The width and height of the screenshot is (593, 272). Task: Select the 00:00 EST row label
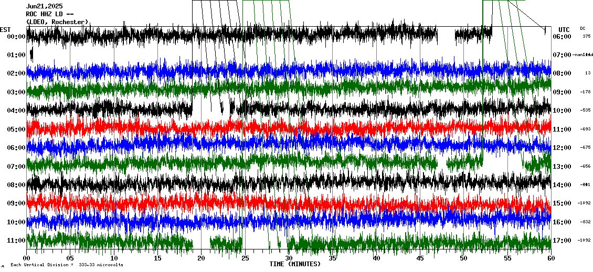click(x=15, y=37)
